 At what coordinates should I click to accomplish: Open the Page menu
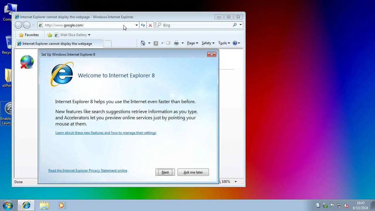coord(192,43)
